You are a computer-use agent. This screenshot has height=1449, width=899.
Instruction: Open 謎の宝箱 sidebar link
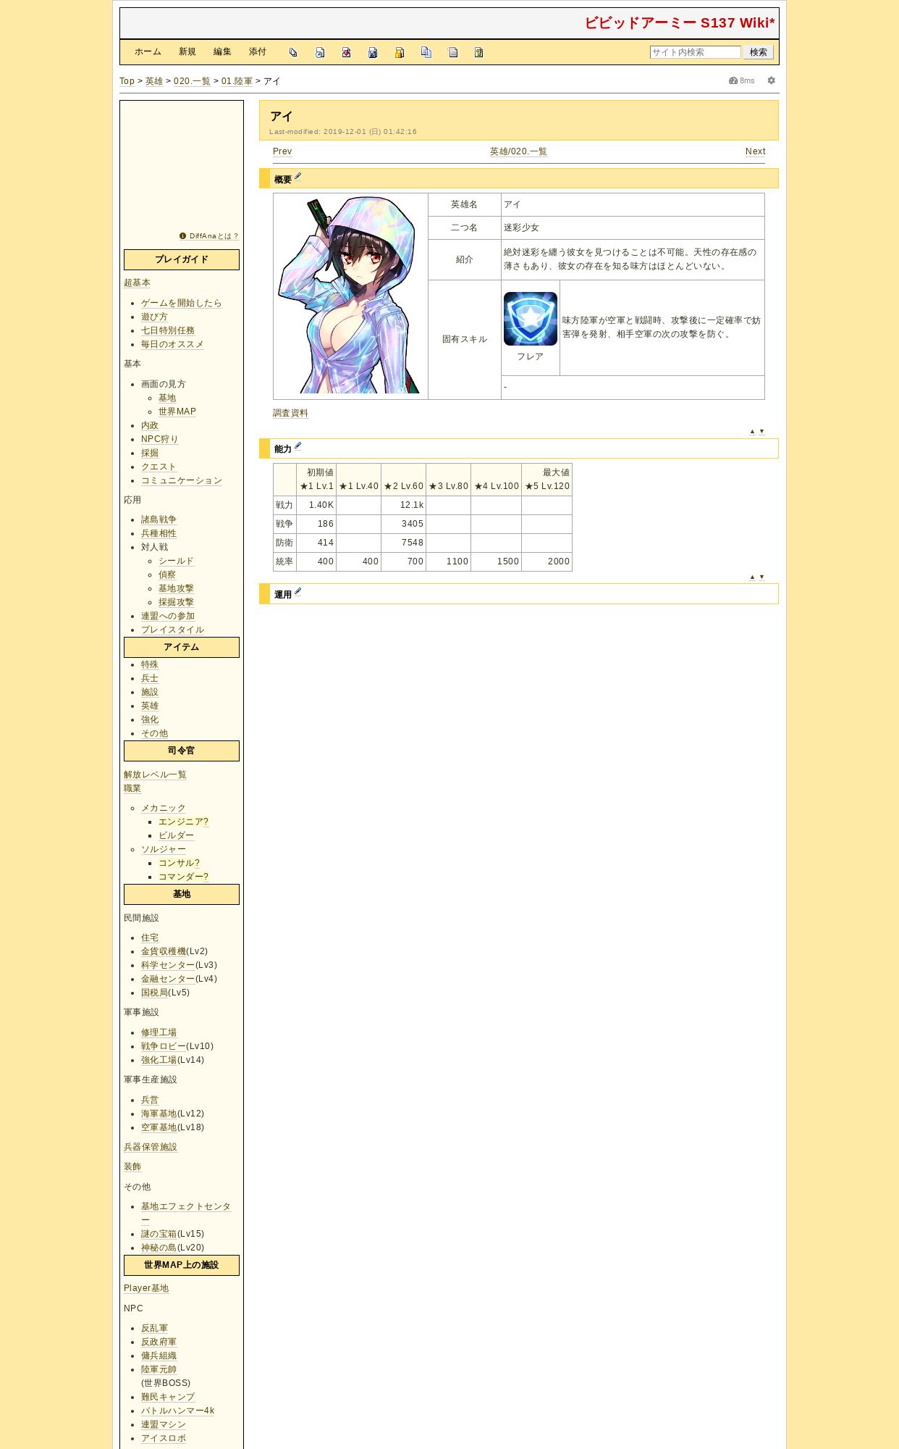click(159, 1234)
